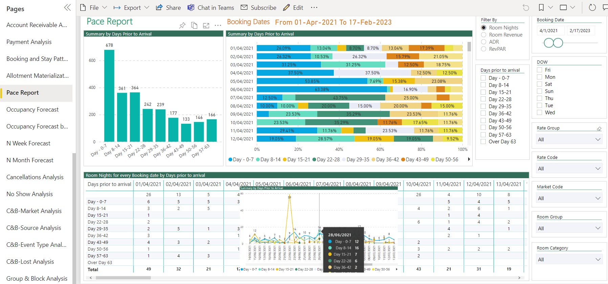
Task: Check the Day 8-14 checkbox
Action: [483, 85]
